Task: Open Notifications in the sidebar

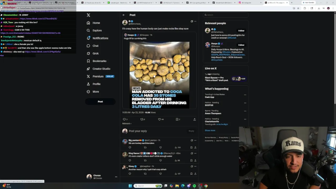Action: click(x=97, y=38)
